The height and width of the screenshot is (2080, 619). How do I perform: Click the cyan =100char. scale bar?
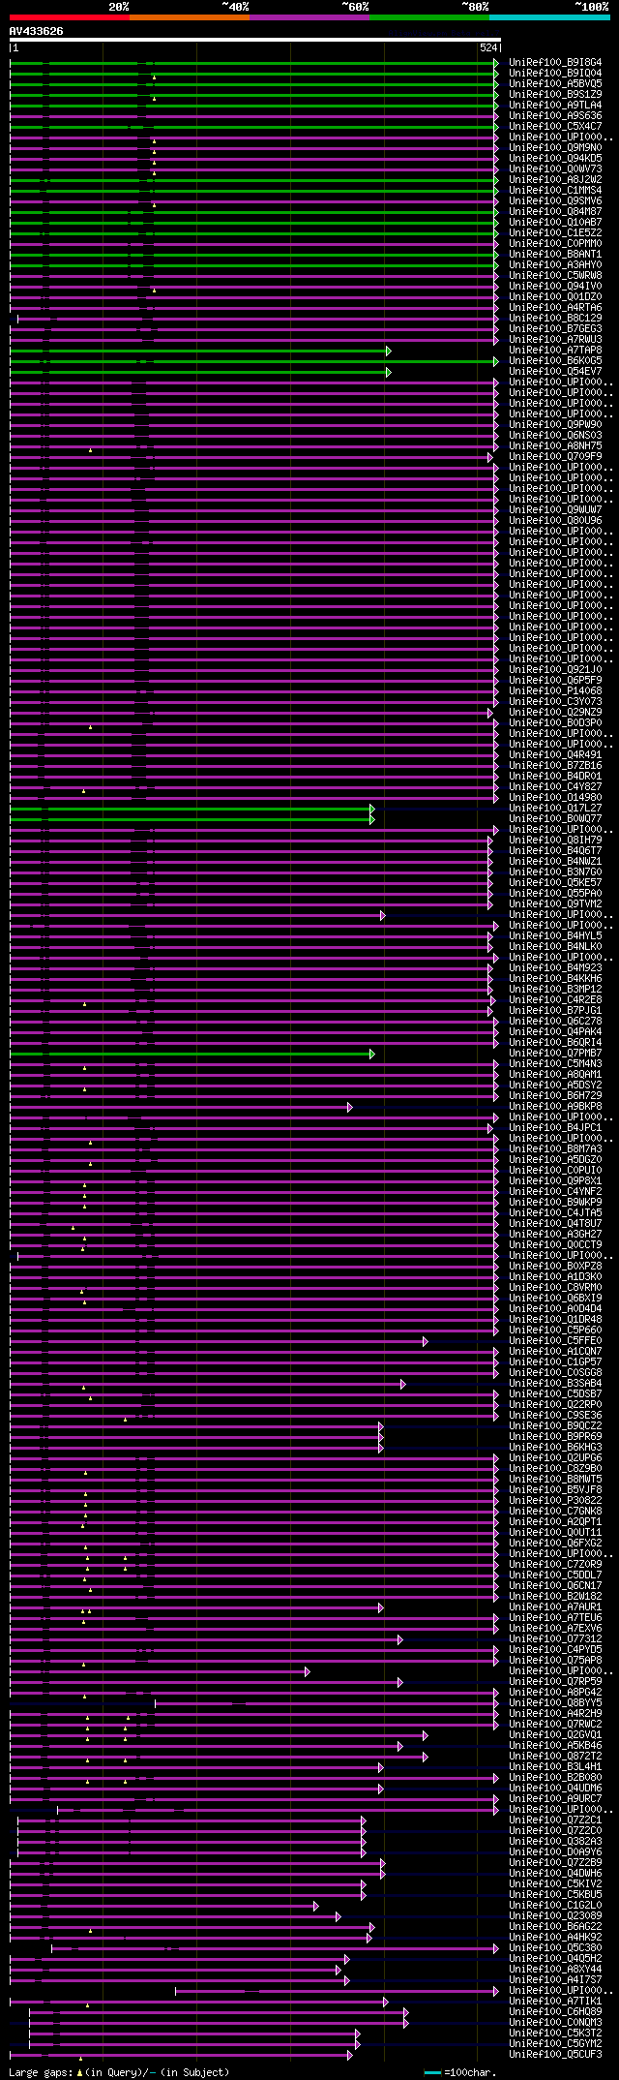[x=432, y=2072]
